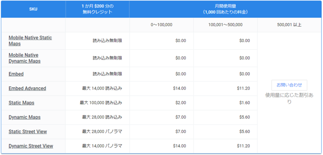Open the Mobile Native Dynamic Maps link

pyautogui.click(x=25, y=58)
